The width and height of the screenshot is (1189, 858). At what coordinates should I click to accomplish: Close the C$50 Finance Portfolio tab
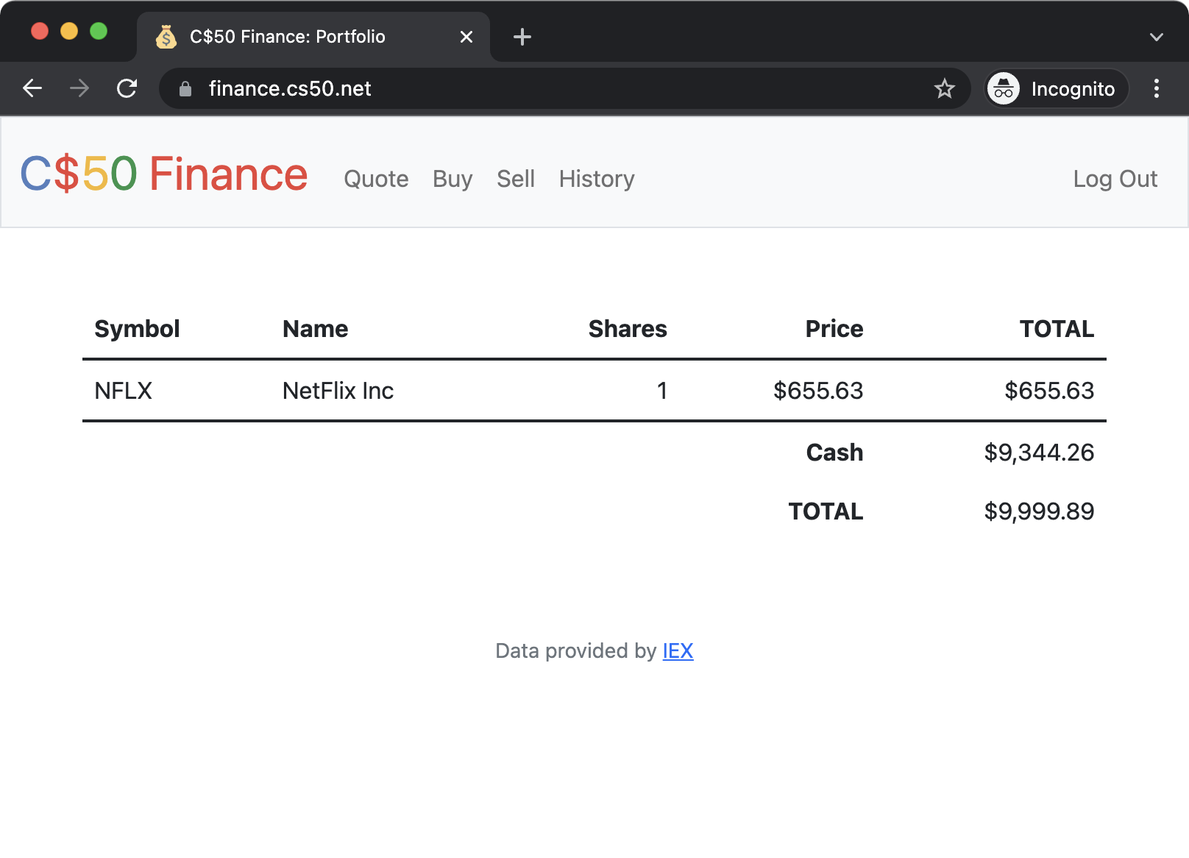click(466, 36)
